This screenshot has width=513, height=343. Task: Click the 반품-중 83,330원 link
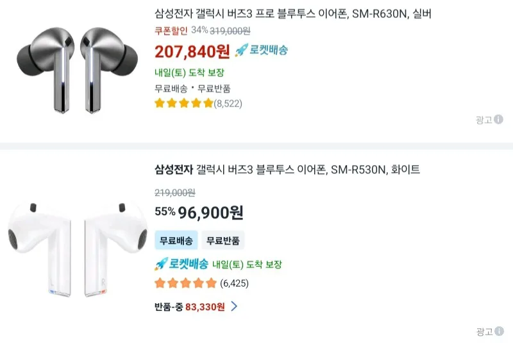190,306
